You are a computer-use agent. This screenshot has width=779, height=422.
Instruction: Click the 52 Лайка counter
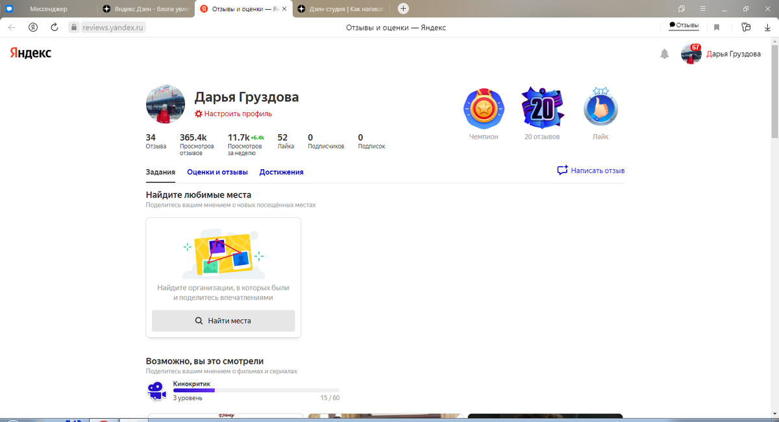point(286,141)
